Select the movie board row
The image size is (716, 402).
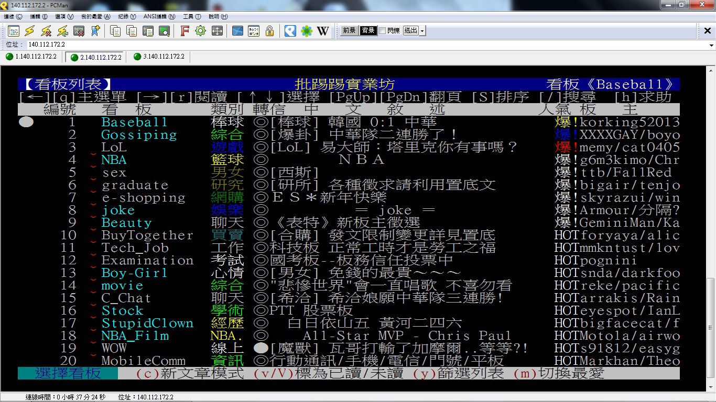(349, 285)
